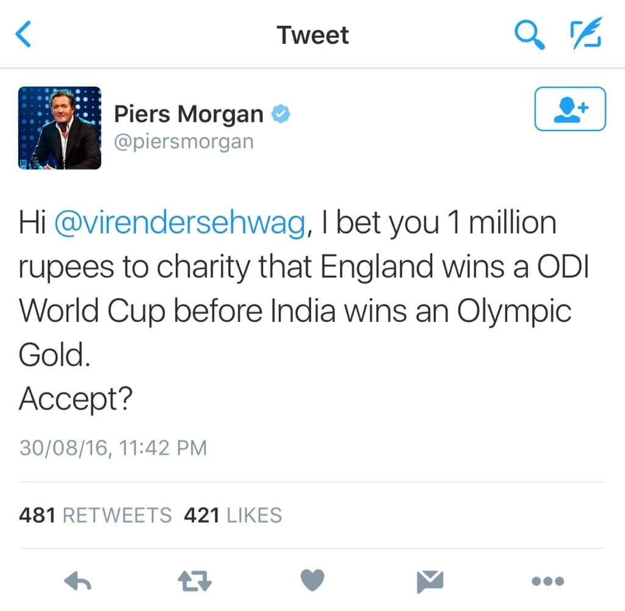Open Piers Morgan's profile picture

(60, 128)
